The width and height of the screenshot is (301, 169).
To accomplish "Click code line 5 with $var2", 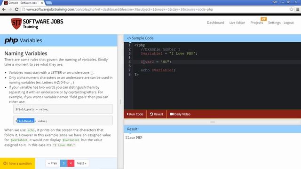I will coord(156,62).
